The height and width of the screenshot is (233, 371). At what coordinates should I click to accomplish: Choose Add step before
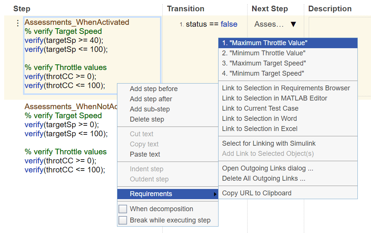(x=154, y=89)
